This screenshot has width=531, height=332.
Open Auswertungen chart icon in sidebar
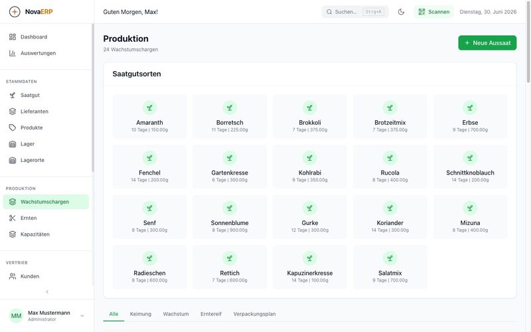pos(13,53)
